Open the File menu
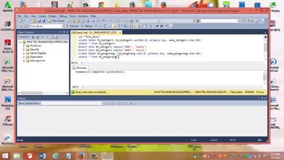Screen dimensions: 284x160 tap(19, 16)
